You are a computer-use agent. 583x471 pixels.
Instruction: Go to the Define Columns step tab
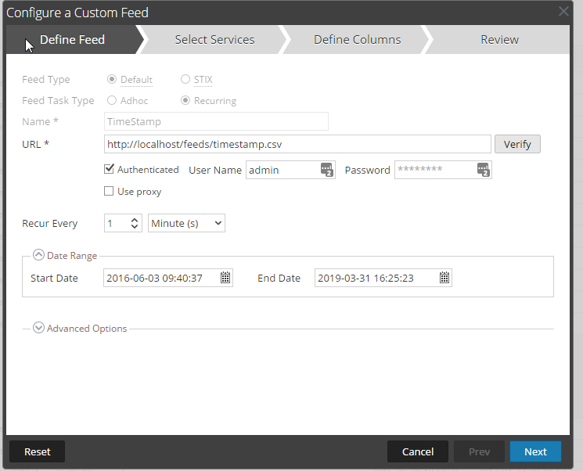coord(357,40)
